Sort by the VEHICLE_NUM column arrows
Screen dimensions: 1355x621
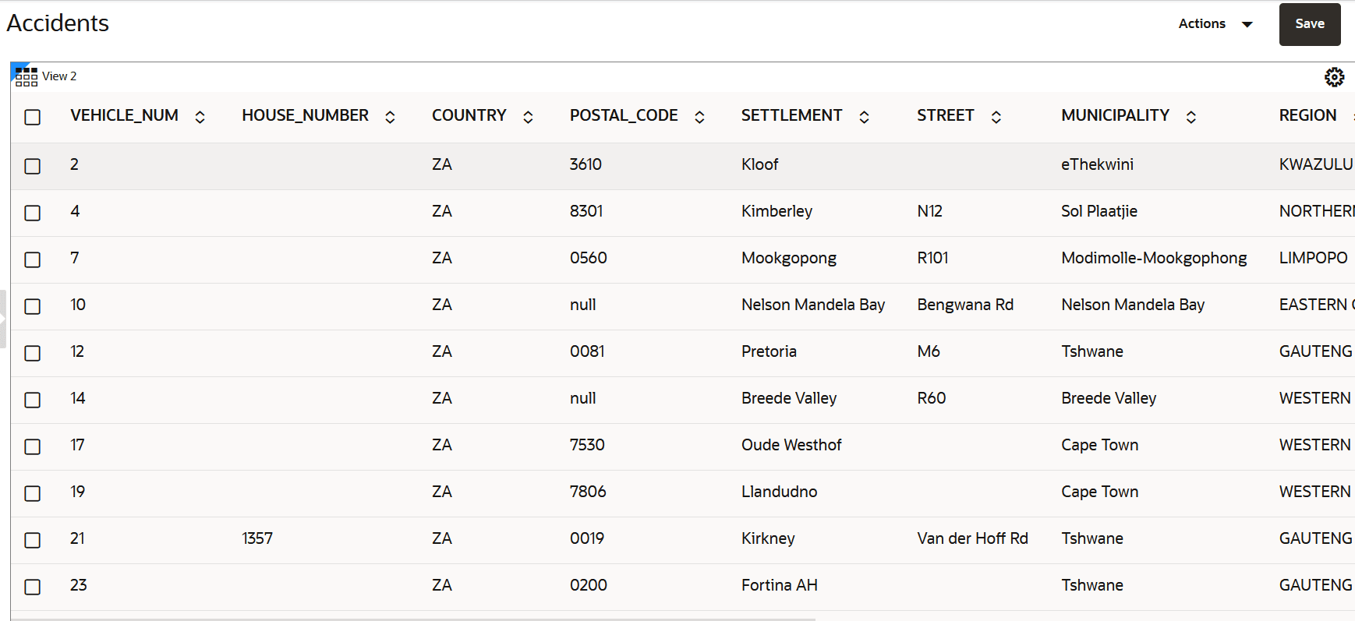tap(200, 117)
